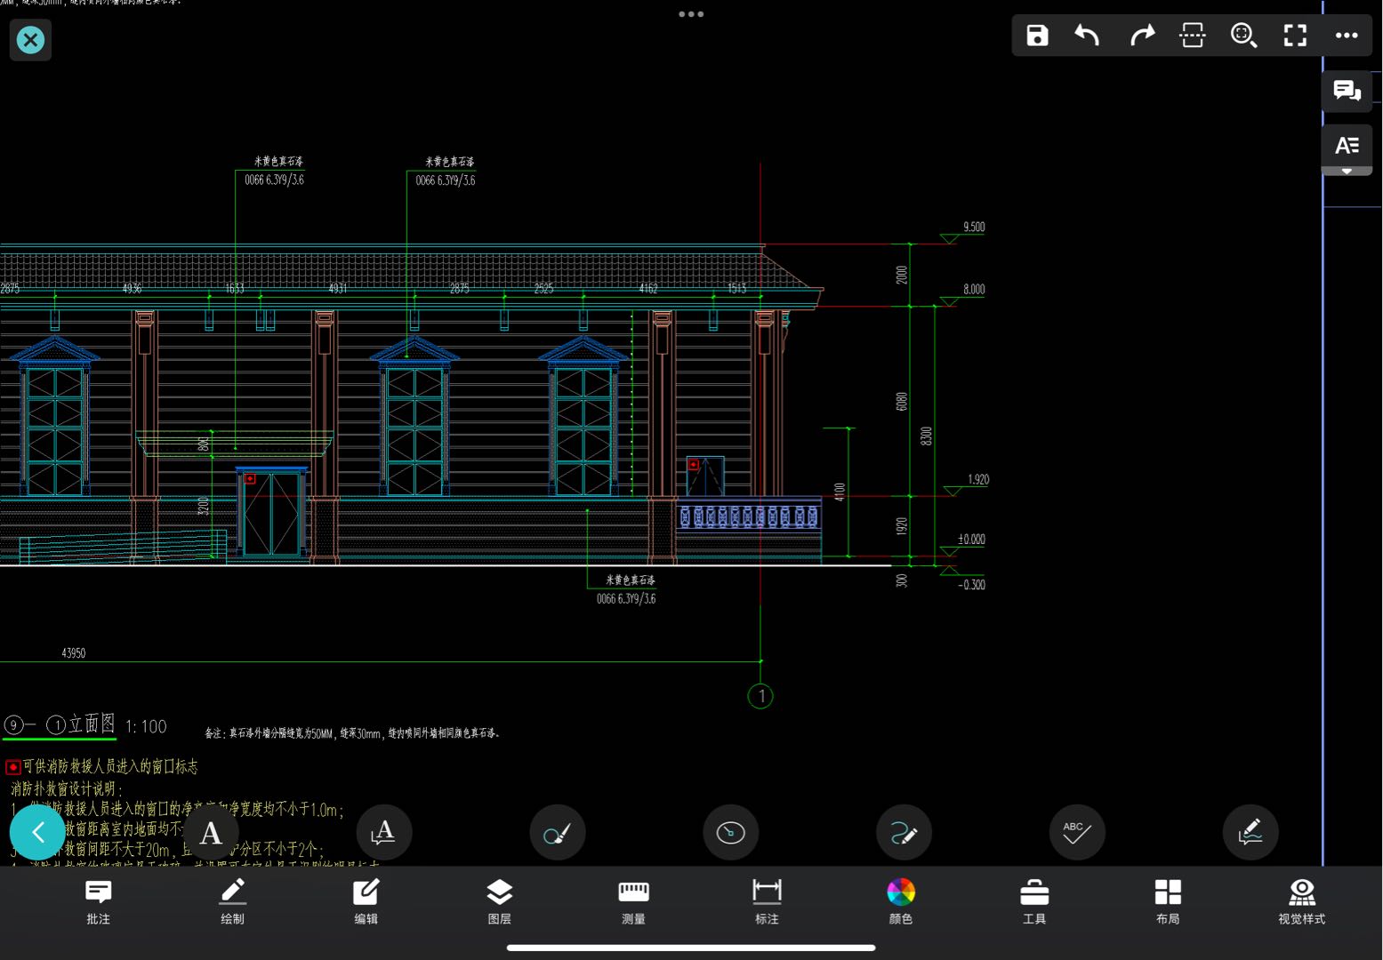The width and height of the screenshot is (1383, 960).
Task: Tap the 8300 vertical dimension text
Action: (926, 436)
